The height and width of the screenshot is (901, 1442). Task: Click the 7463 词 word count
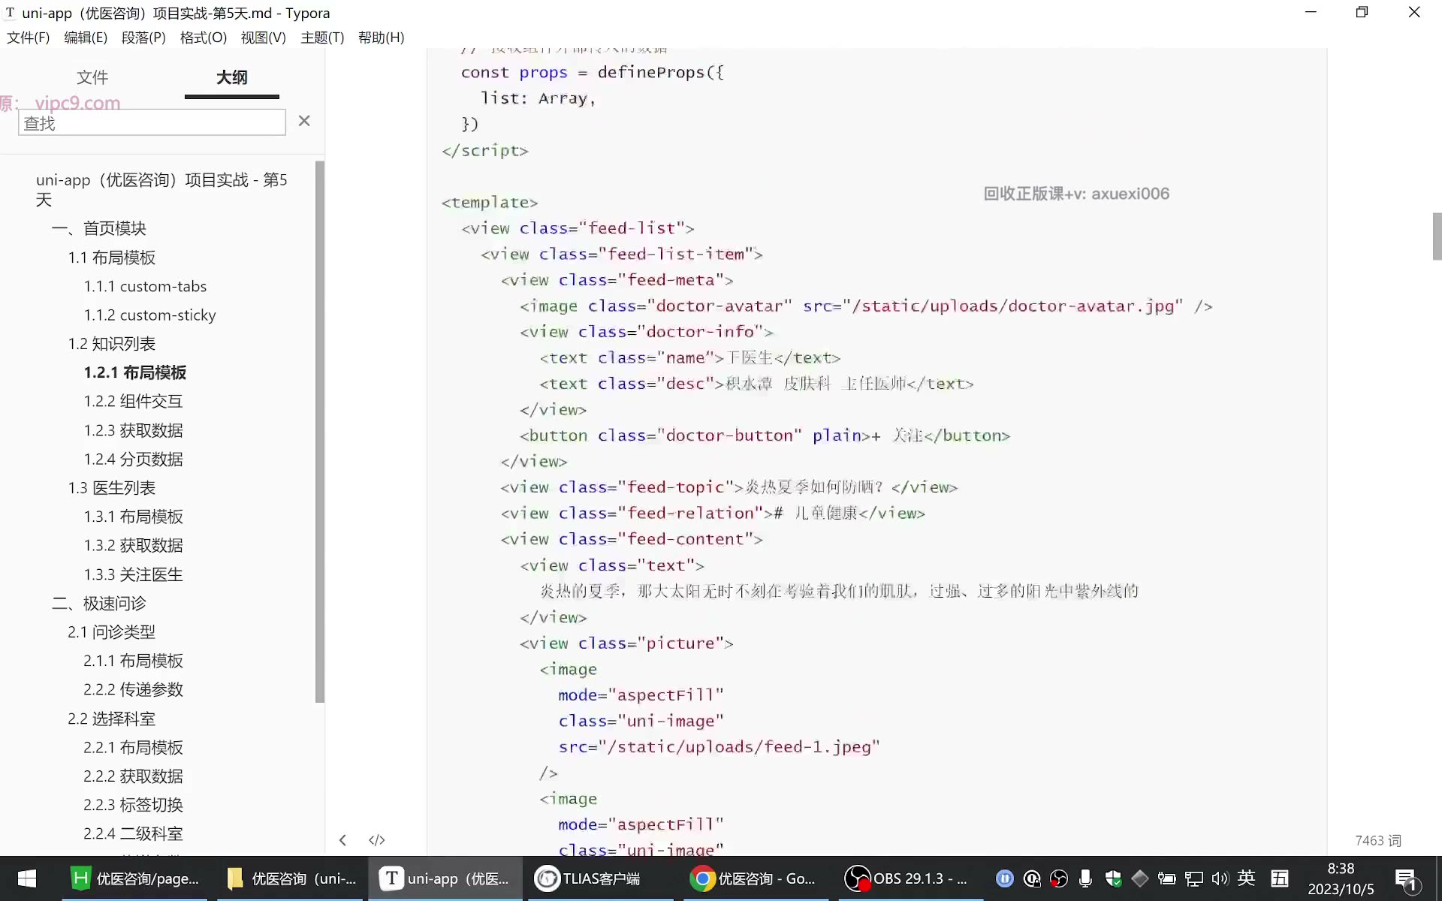tap(1378, 841)
